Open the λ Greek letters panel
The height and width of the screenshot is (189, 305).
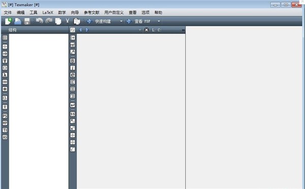tap(5, 75)
